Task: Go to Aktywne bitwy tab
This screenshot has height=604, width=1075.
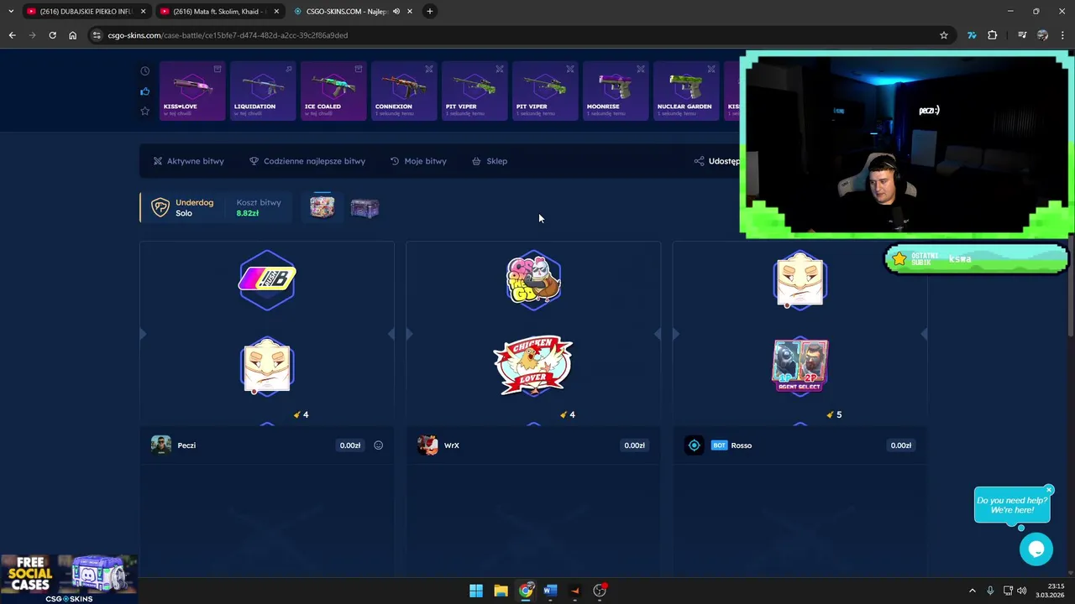Action: (188, 161)
